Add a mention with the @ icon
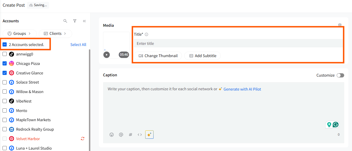 point(121,135)
